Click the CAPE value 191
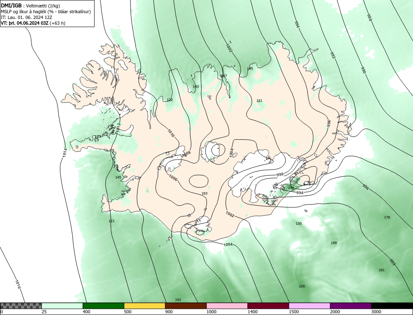Image resolution: width=413 pixels, height=315 pixels. click(382, 270)
